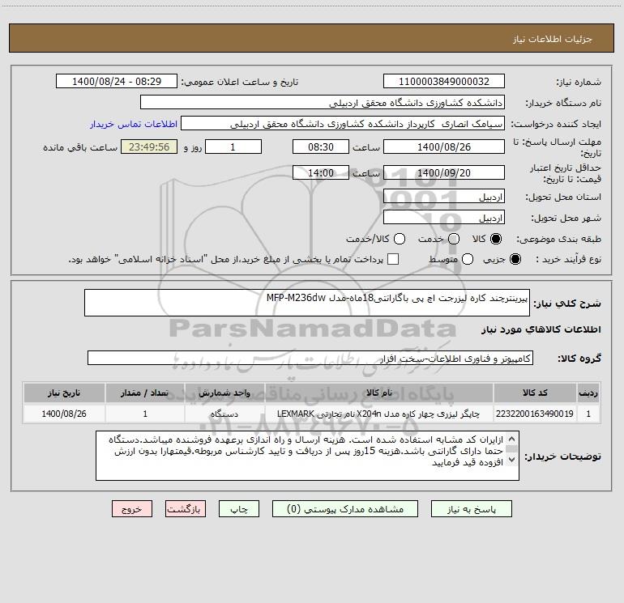
Task: Click the response deadline time 08:30 field
Action: click(321, 147)
